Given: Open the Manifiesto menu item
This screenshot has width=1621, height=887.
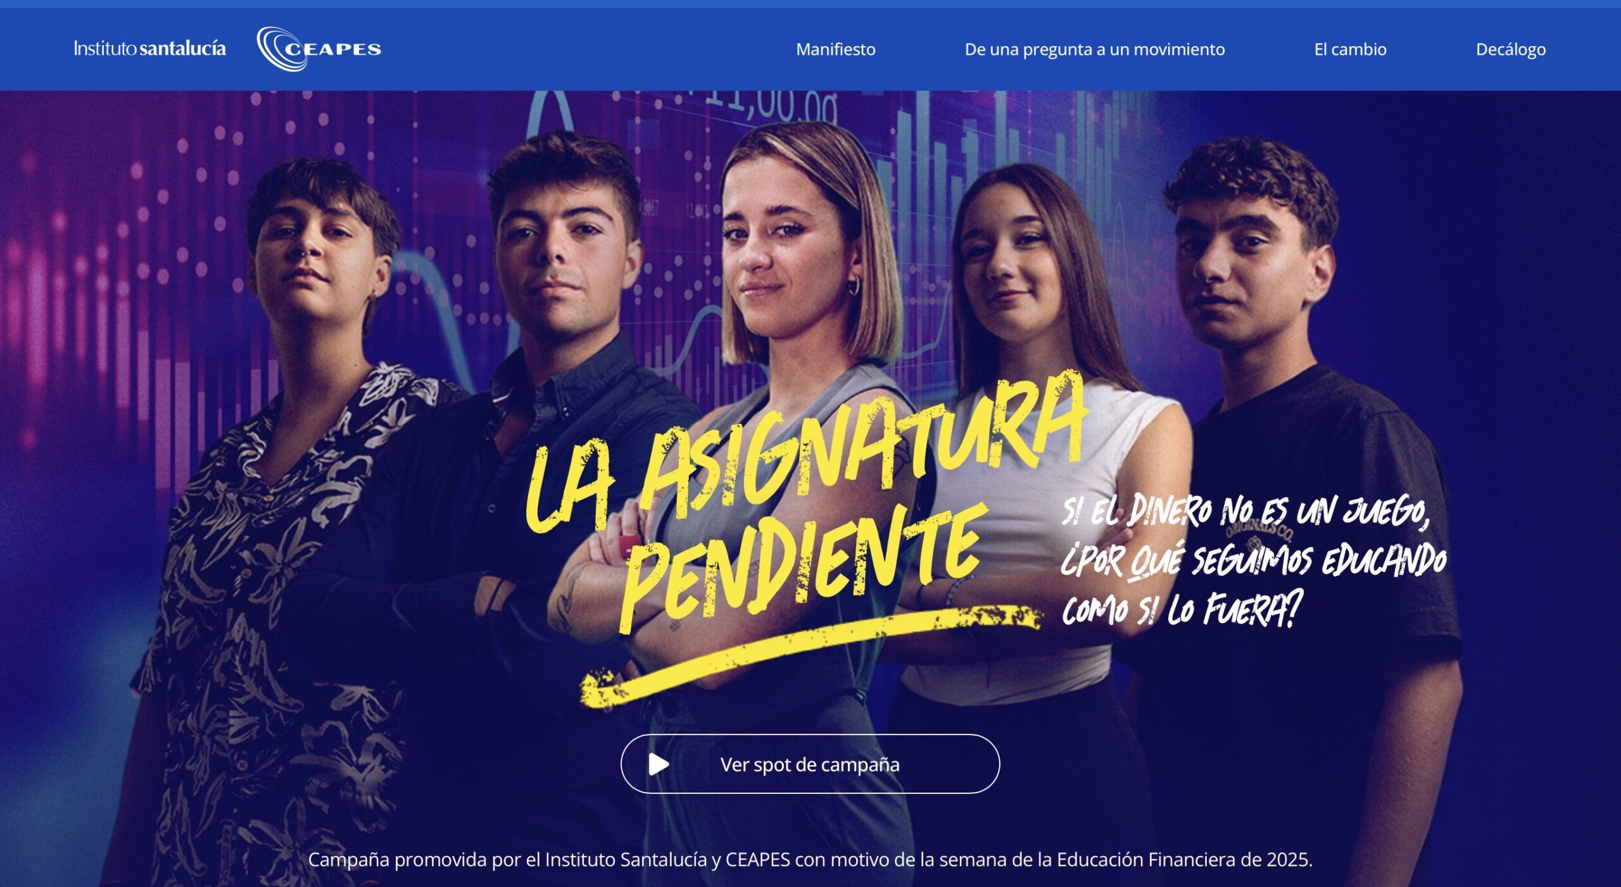Looking at the screenshot, I should pos(835,49).
